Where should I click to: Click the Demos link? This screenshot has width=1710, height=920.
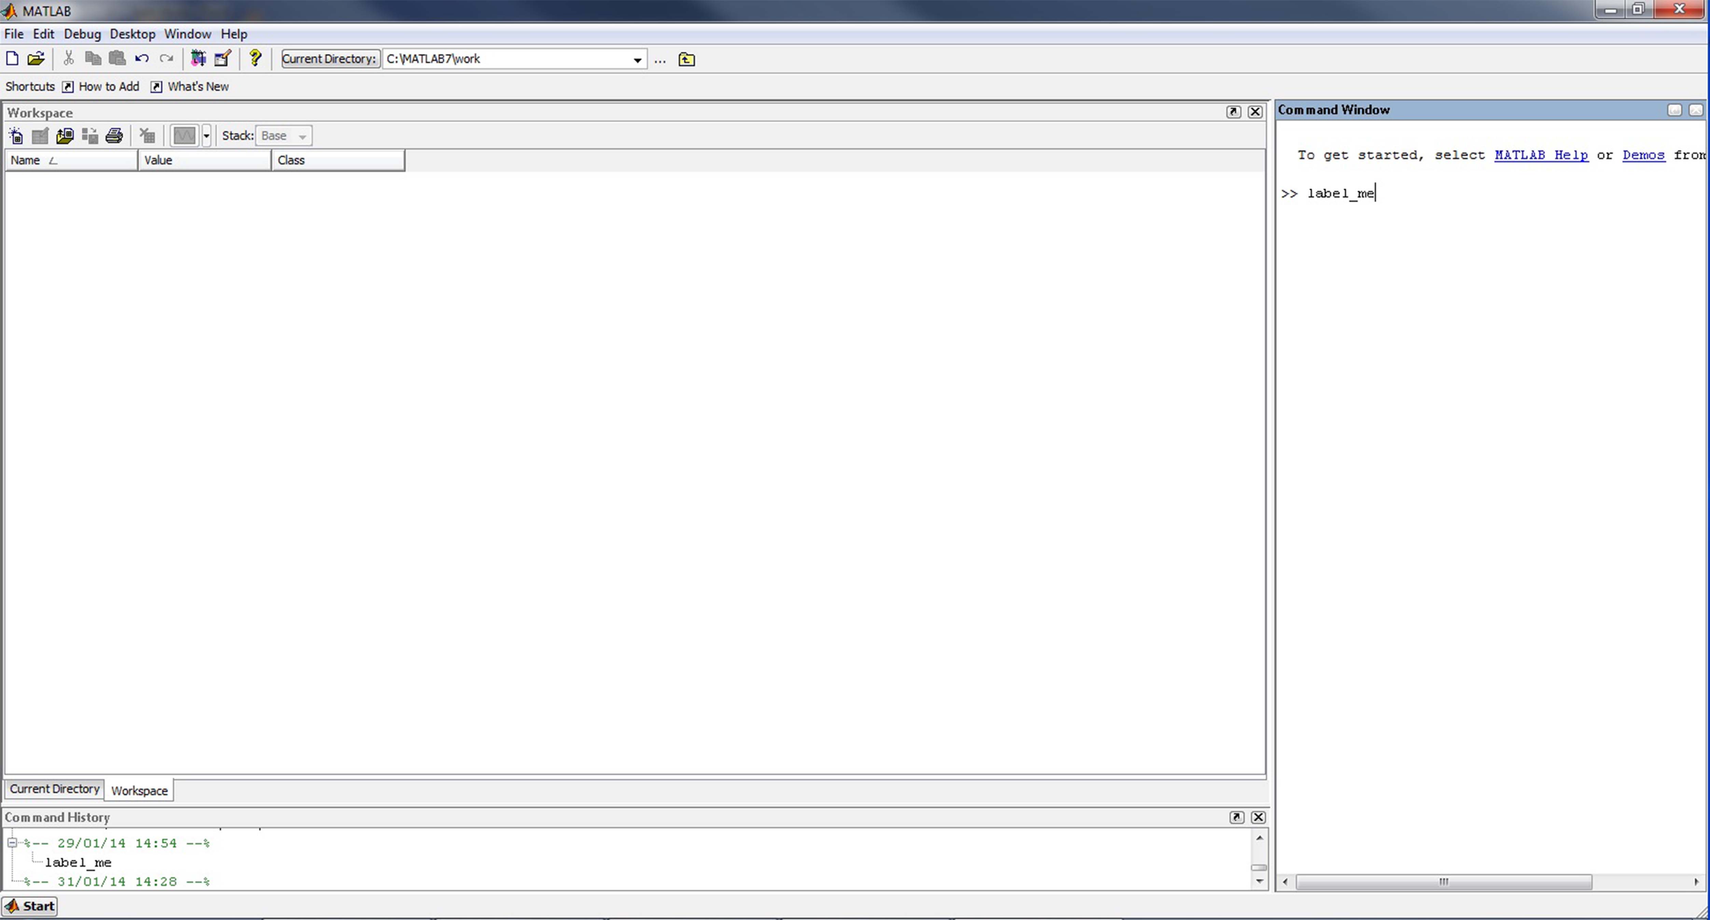[x=1643, y=155]
